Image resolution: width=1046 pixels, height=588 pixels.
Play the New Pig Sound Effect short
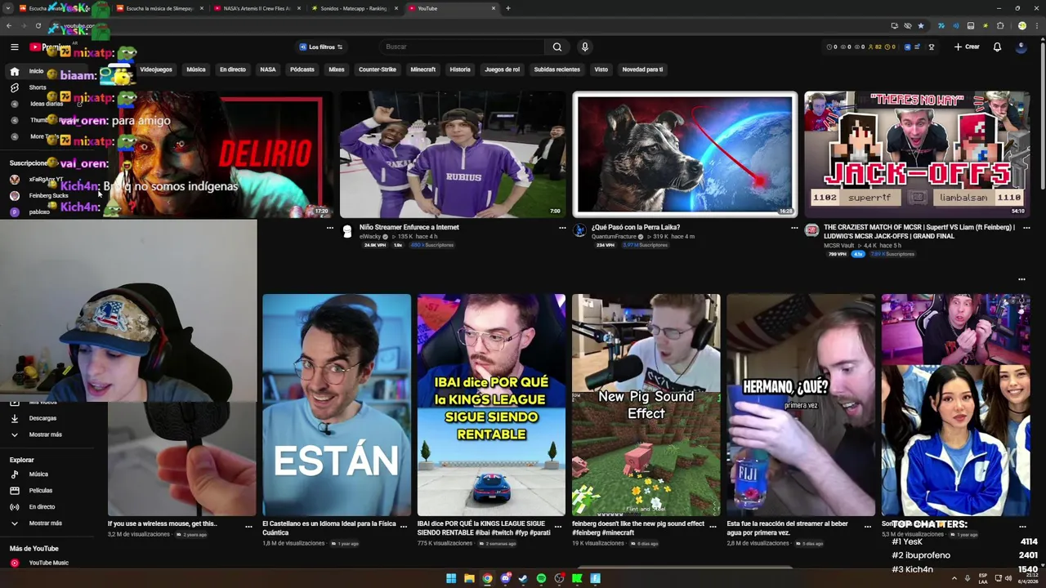pos(646,405)
